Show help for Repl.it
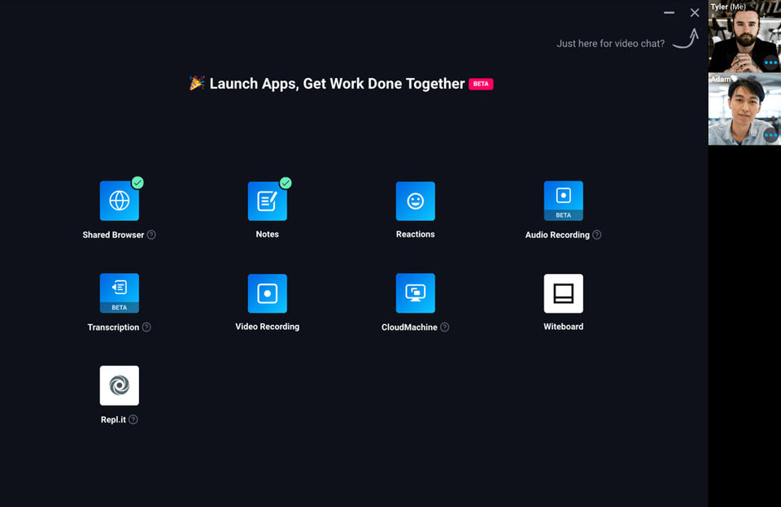Image resolution: width=781 pixels, height=507 pixels. tap(133, 419)
